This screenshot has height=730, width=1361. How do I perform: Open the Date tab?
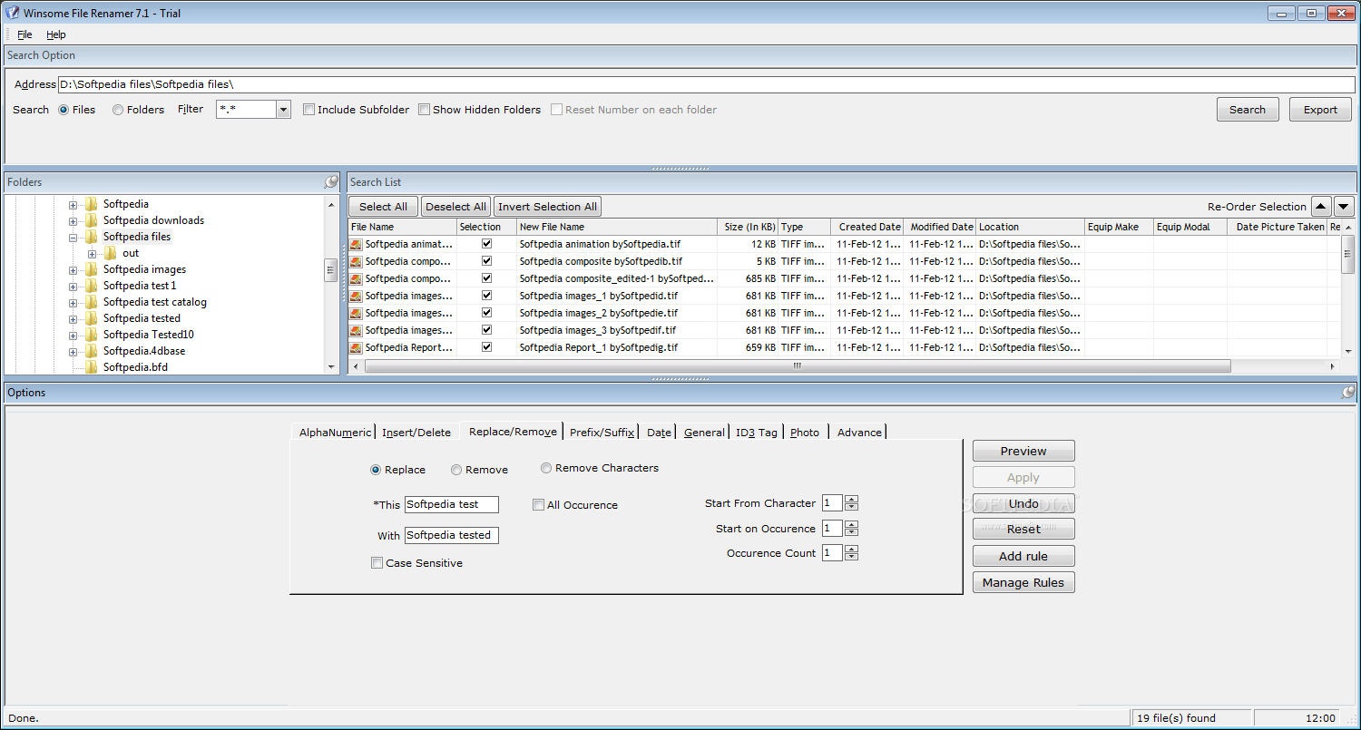660,433
